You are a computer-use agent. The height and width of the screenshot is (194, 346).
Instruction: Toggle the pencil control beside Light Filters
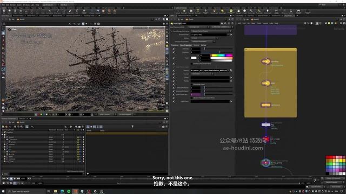click(x=174, y=101)
